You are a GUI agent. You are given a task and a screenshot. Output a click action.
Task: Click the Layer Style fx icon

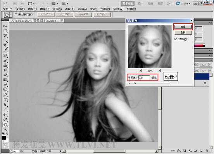pyautogui.click(x=179, y=151)
